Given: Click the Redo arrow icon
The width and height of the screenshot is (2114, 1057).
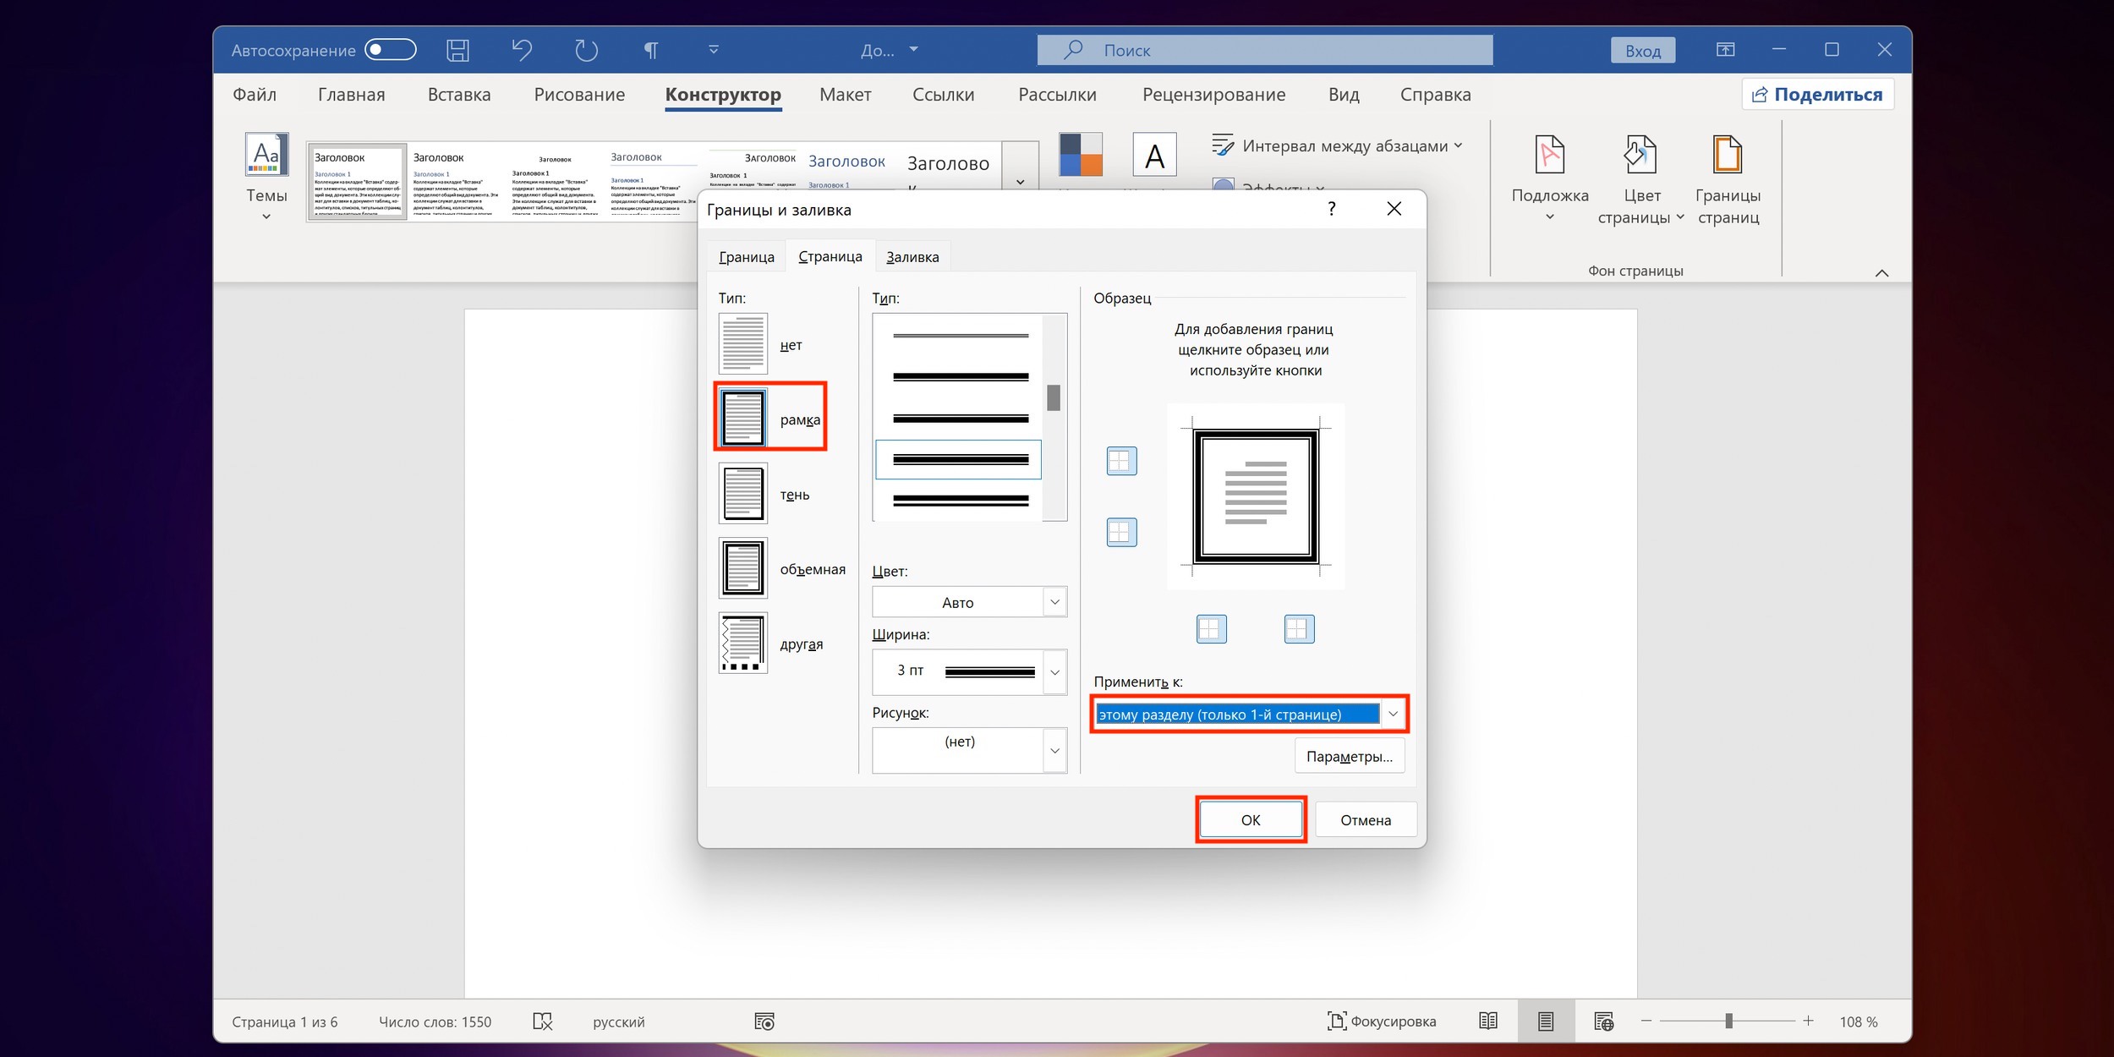Looking at the screenshot, I should [x=586, y=50].
